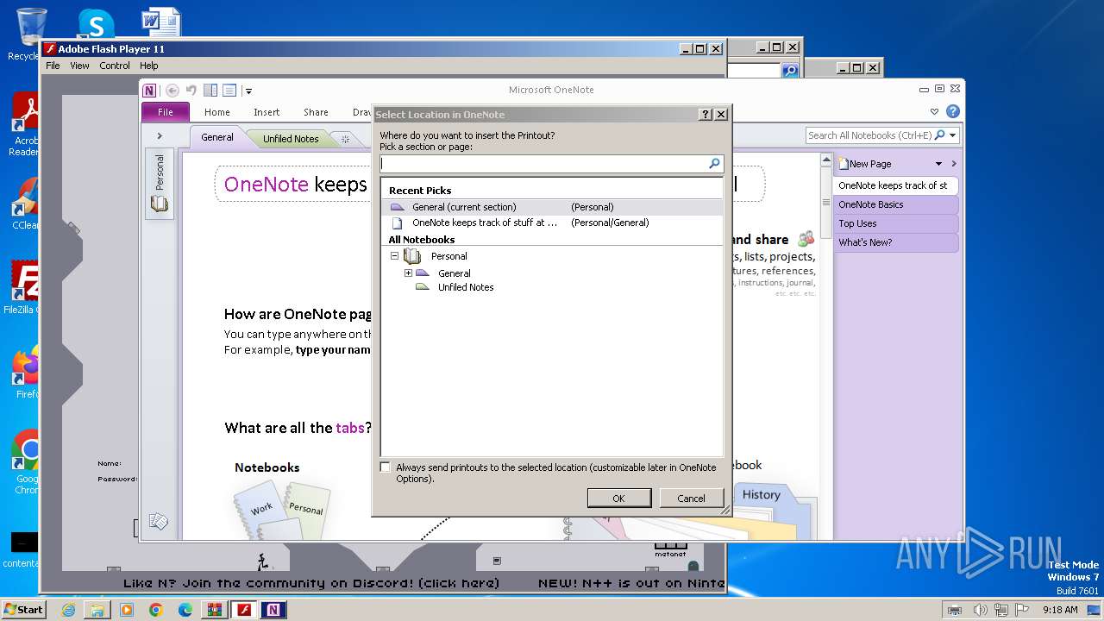Open Customize Quick Access Toolbar dropdown
This screenshot has width=1104, height=621.
248,91
